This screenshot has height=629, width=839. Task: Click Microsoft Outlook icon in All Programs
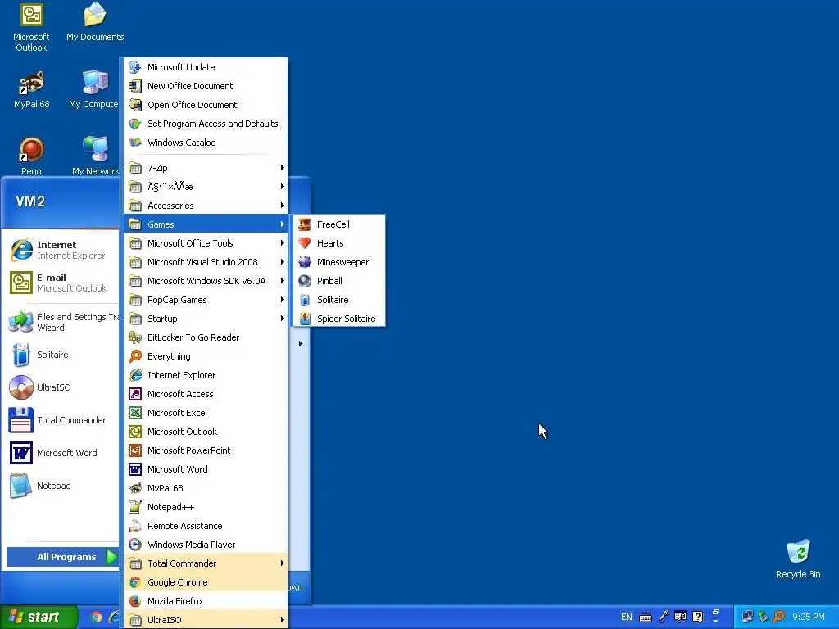click(135, 432)
